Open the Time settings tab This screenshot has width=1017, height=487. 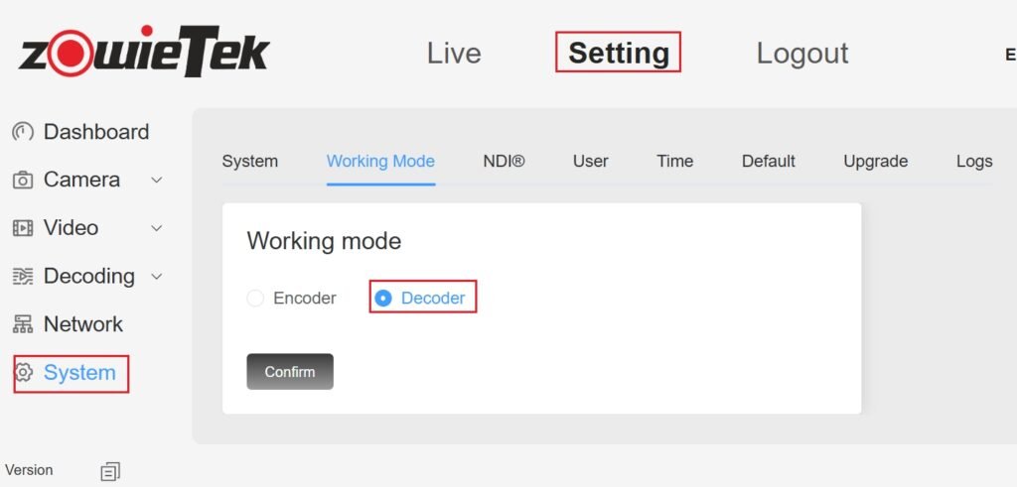pos(674,161)
